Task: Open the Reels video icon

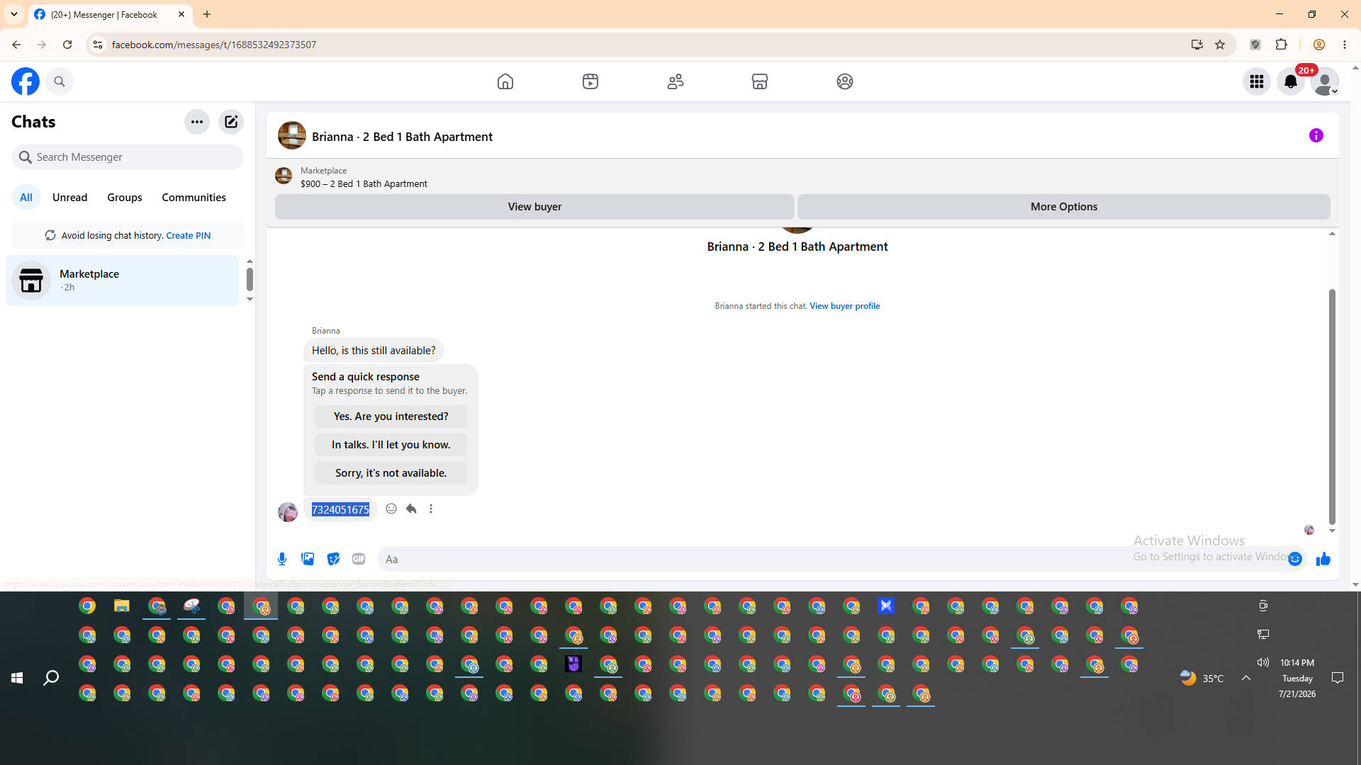Action: pyautogui.click(x=590, y=81)
